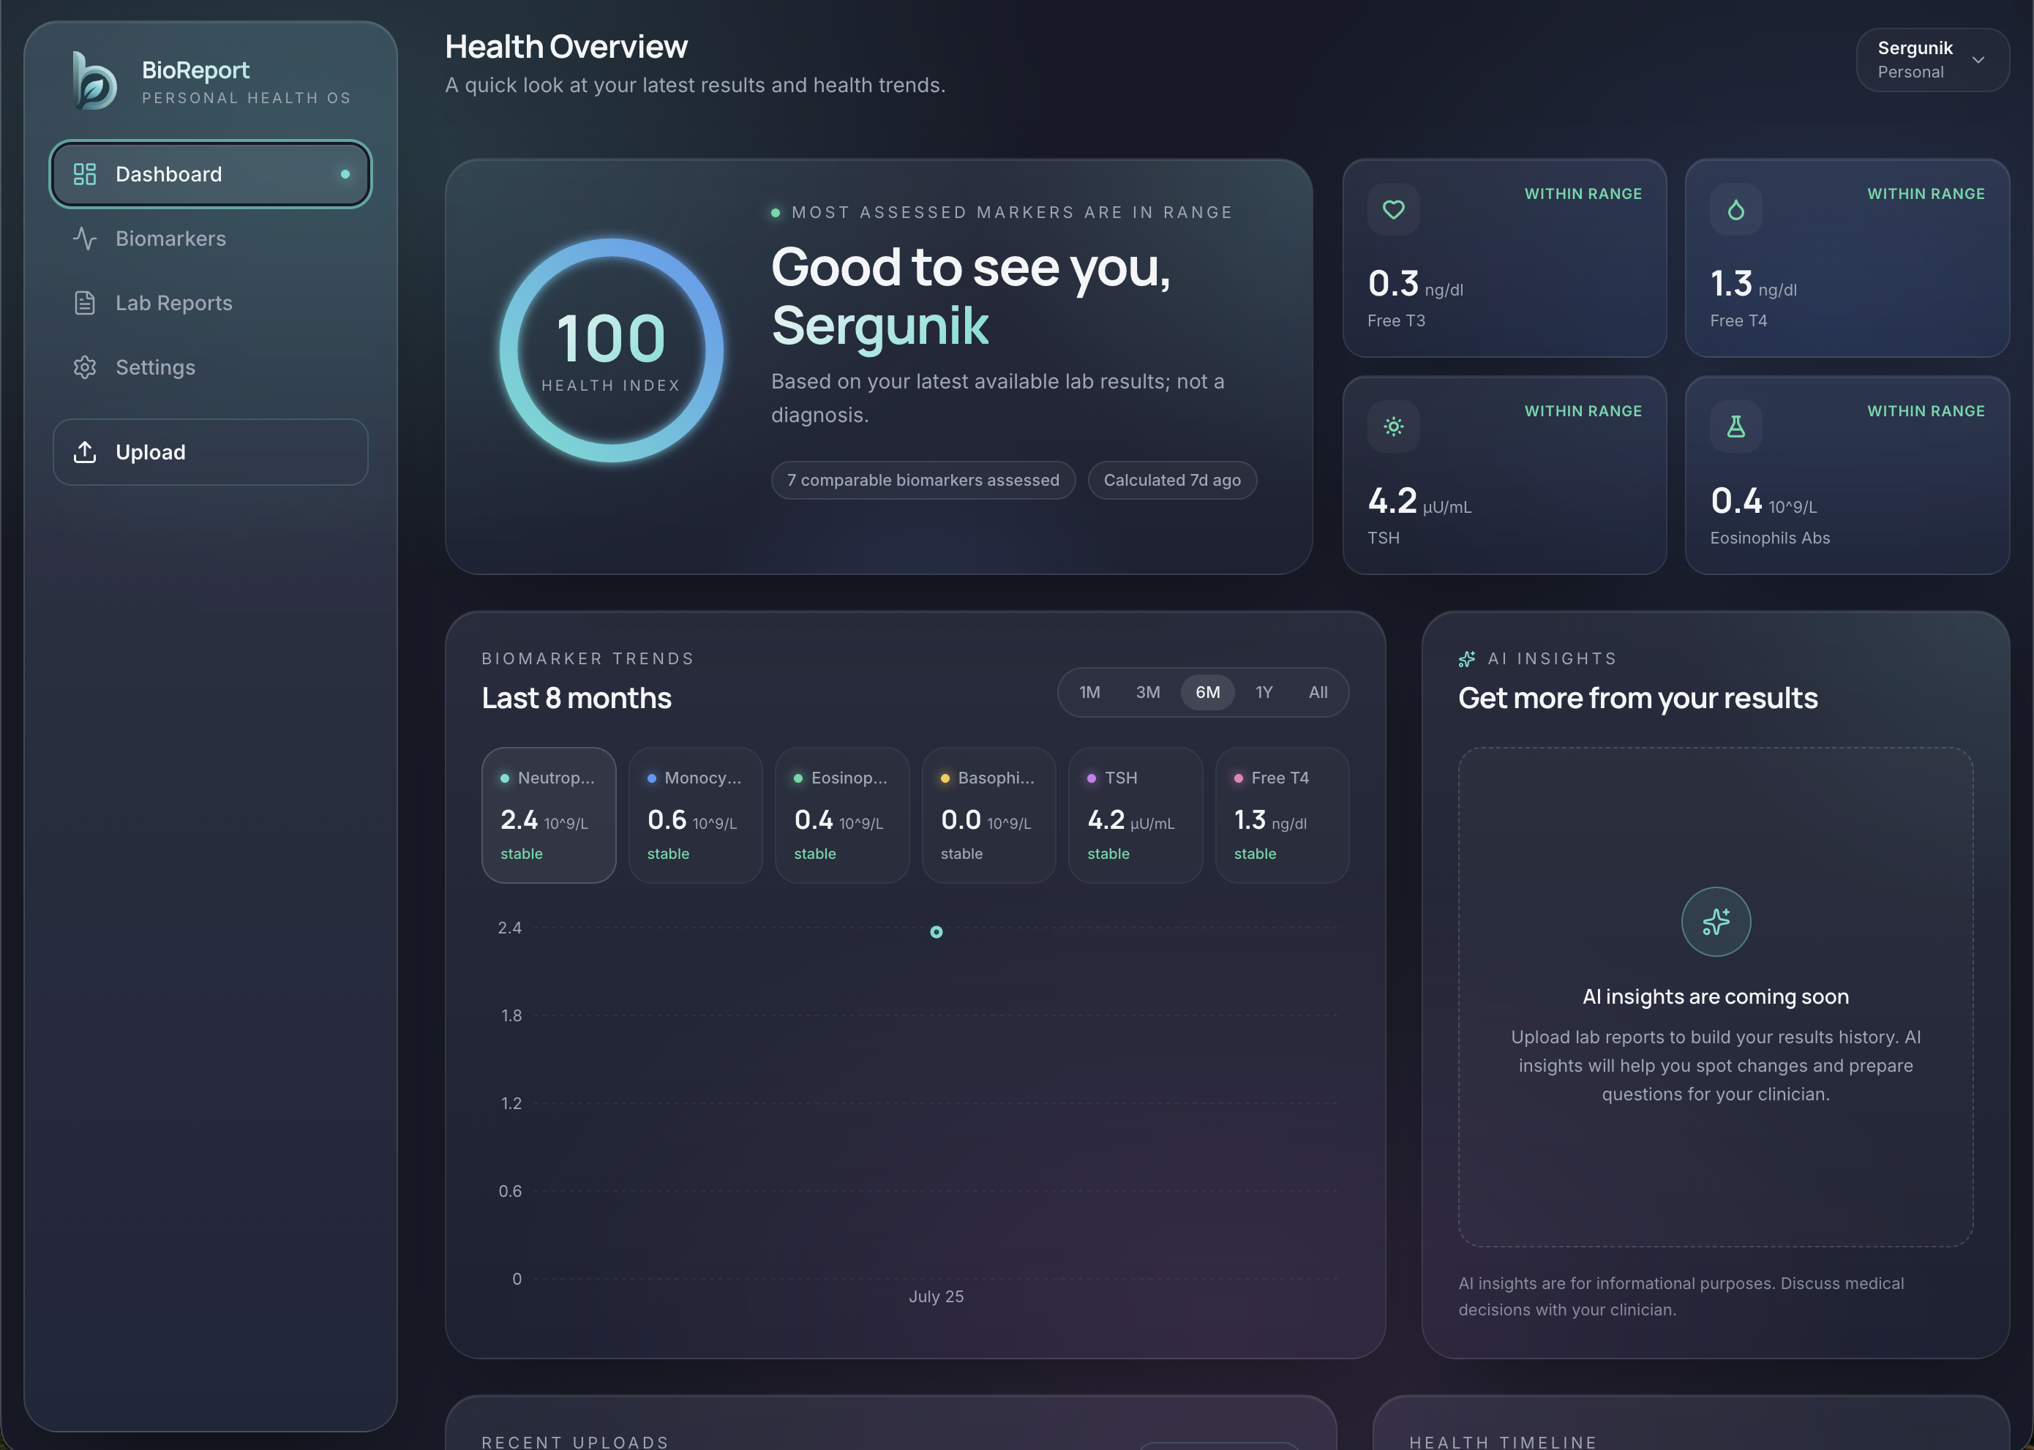The height and width of the screenshot is (1450, 2034).
Task: Open the Dashboard menu item
Action: [211, 174]
